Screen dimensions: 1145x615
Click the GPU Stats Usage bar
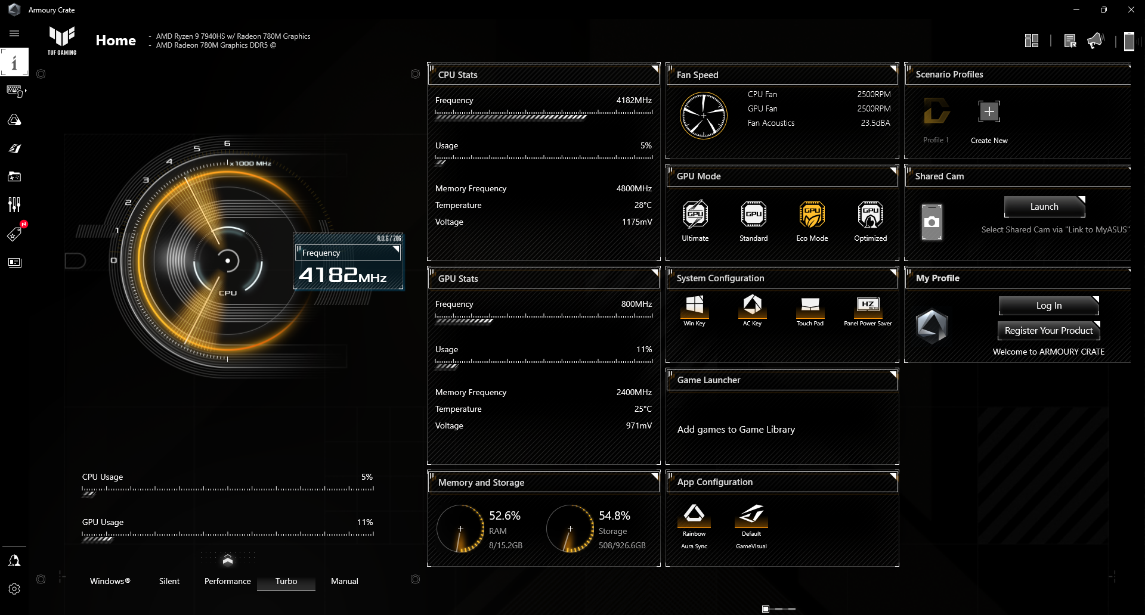tap(544, 363)
